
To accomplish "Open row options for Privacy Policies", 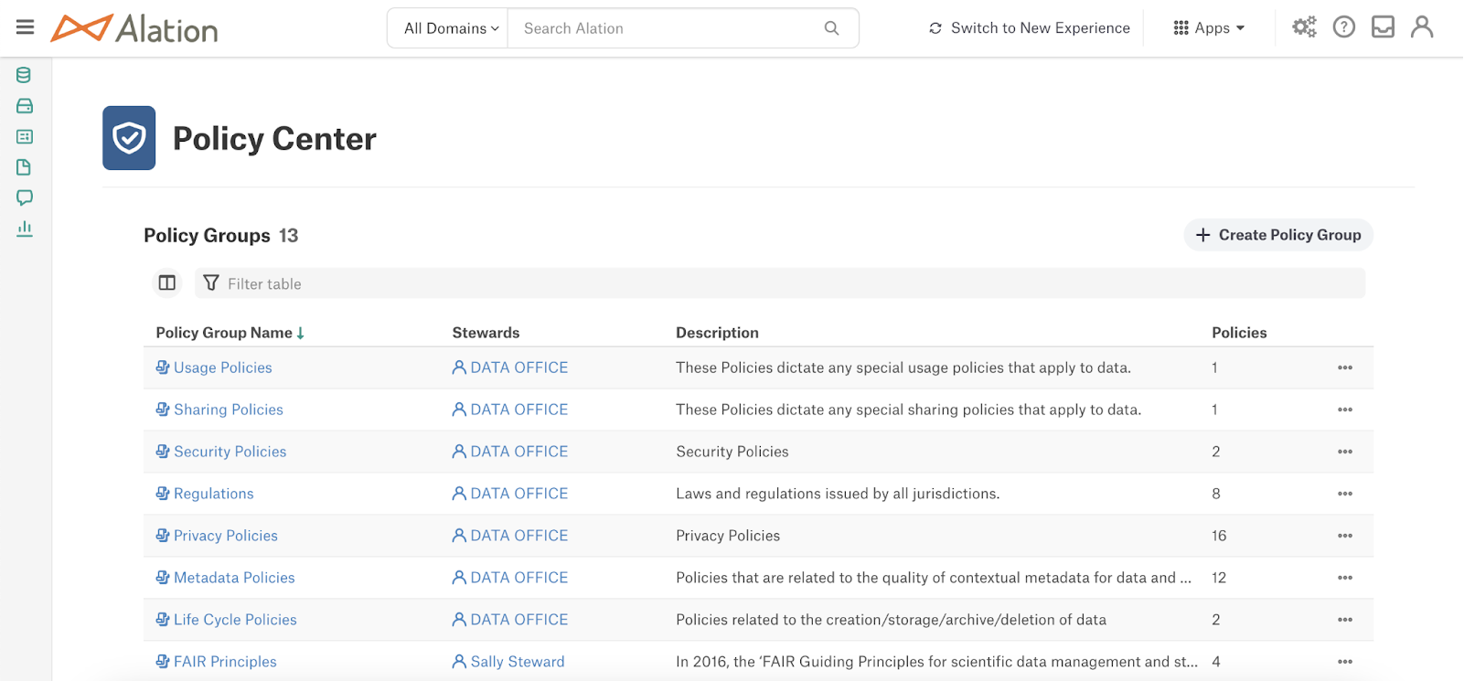I will pyautogui.click(x=1344, y=536).
